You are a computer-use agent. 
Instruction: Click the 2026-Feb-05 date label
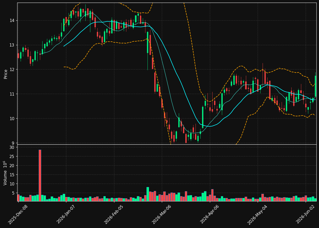tap(114, 214)
